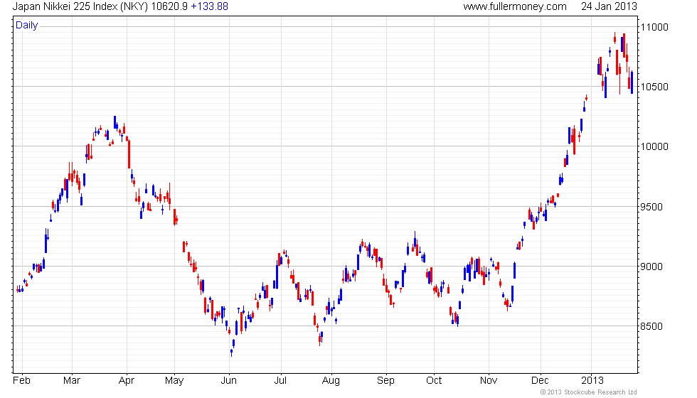
Task: Click the Jul axis label
Action: pos(280,381)
